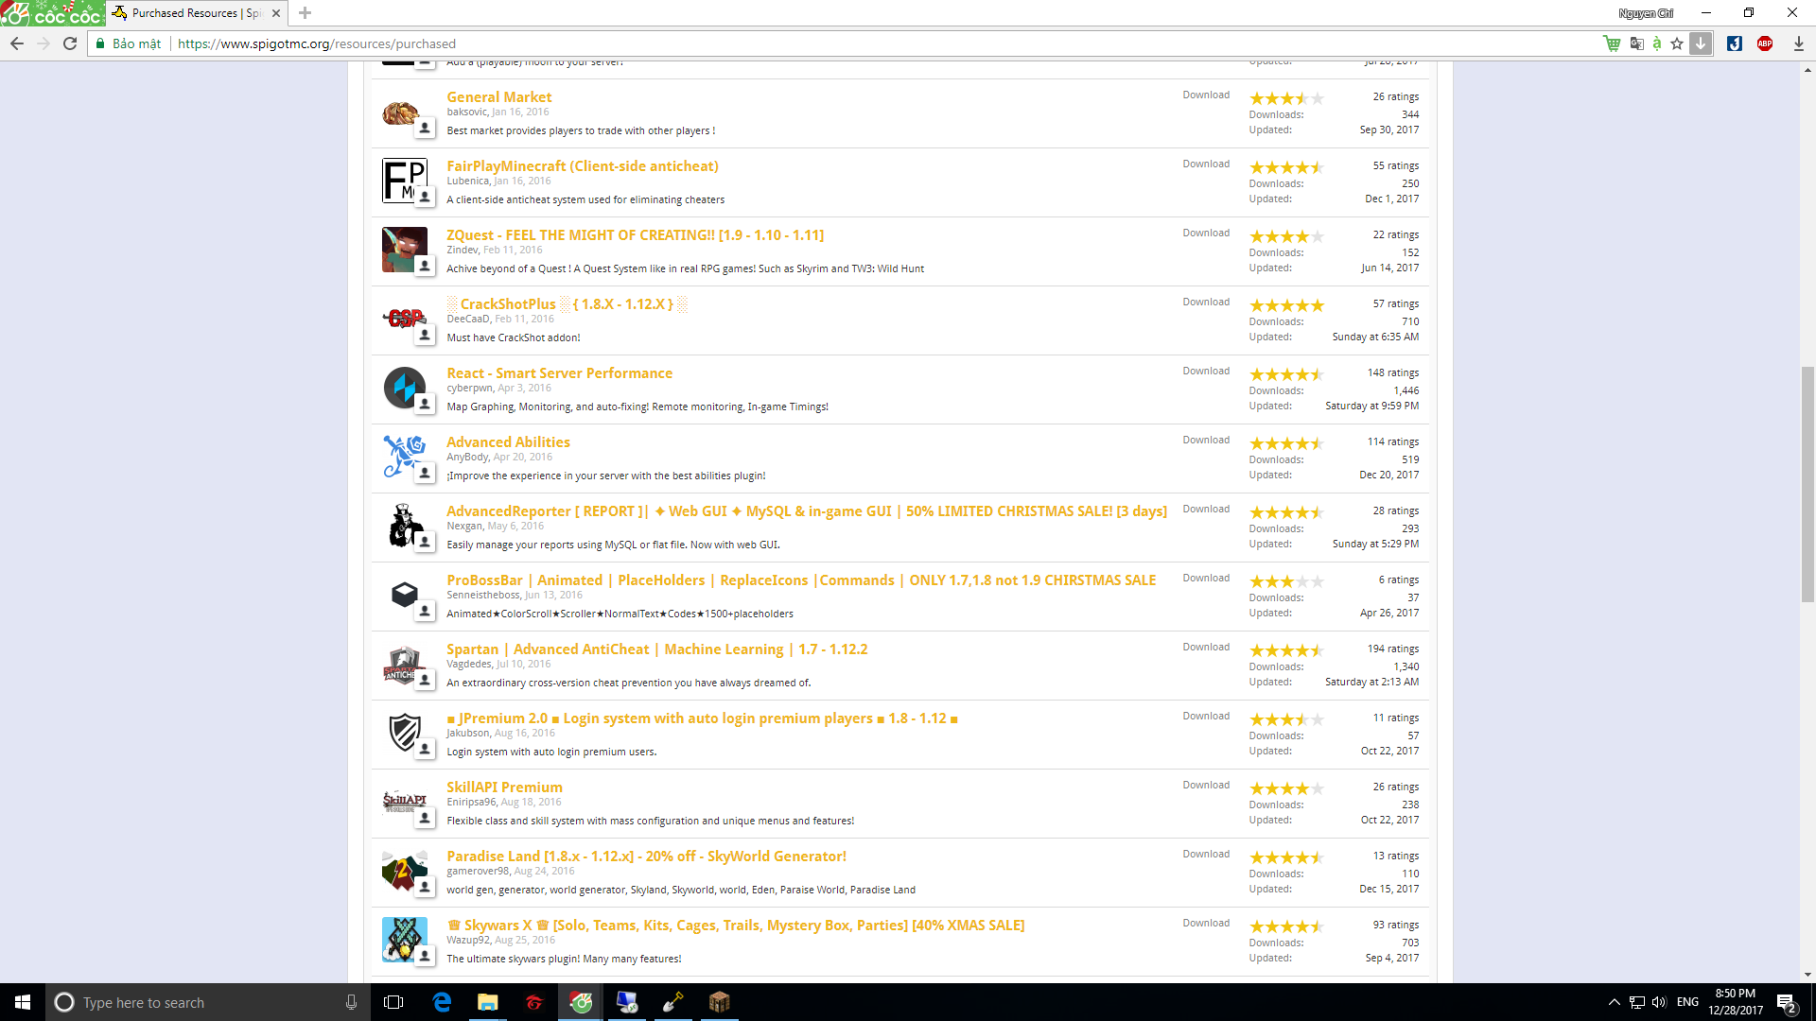Click the green shopping cart icon
Image resolution: width=1816 pixels, height=1021 pixels.
pos(1612,43)
